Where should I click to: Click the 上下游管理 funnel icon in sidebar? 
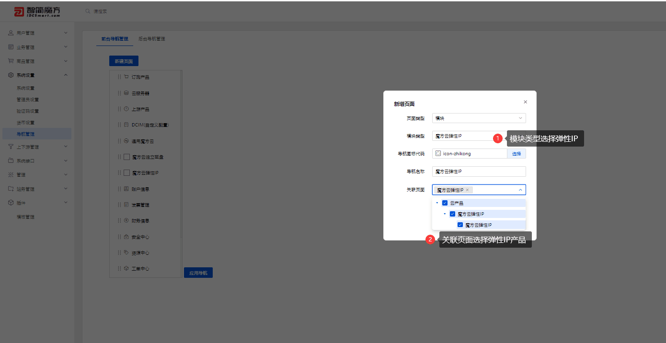pos(11,147)
